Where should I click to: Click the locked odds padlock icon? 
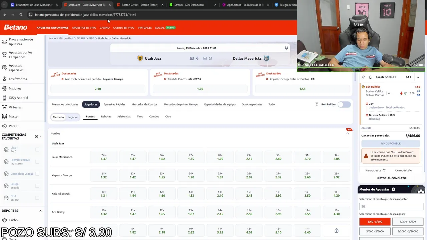336,231
